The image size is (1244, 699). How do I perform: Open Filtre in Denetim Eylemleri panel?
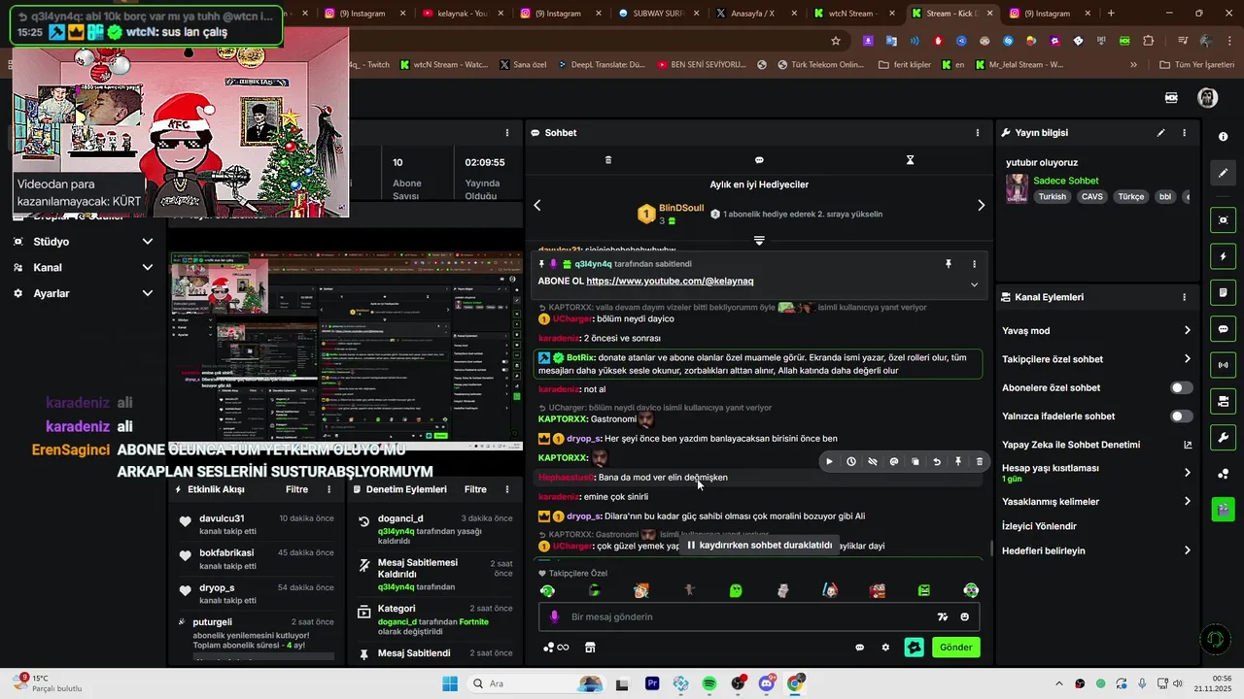[x=475, y=490]
